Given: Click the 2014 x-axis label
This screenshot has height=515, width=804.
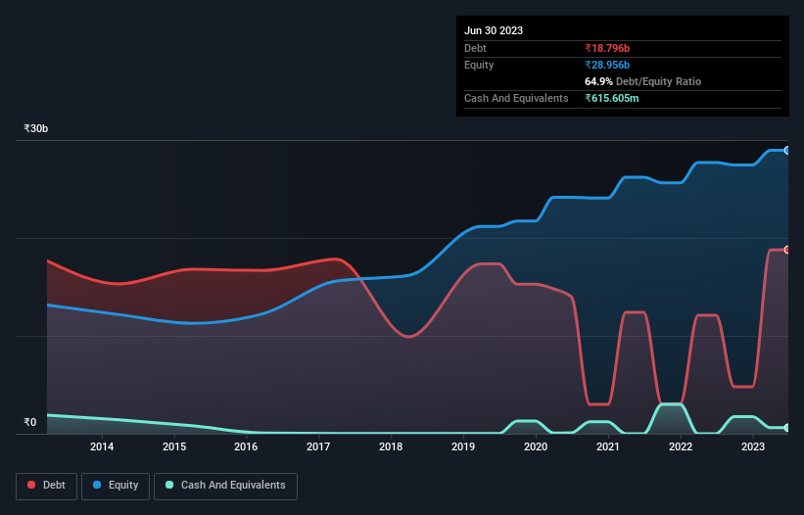Looking at the screenshot, I should (102, 446).
